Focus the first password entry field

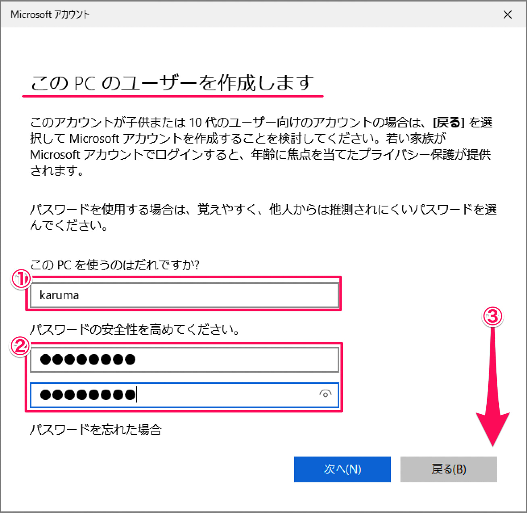click(x=184, y=359)
